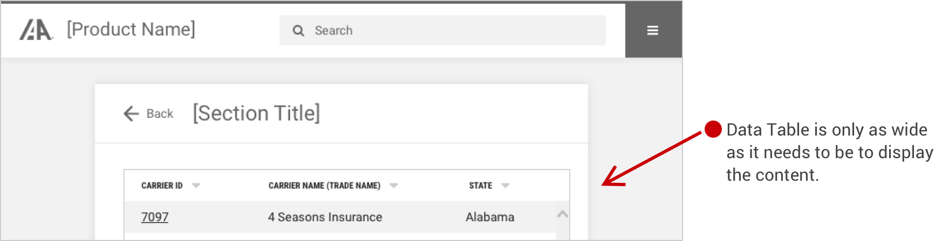Click the 4 Seasons Insurance cell
Viewport: 942px width, 241px height.
point(325,217)
